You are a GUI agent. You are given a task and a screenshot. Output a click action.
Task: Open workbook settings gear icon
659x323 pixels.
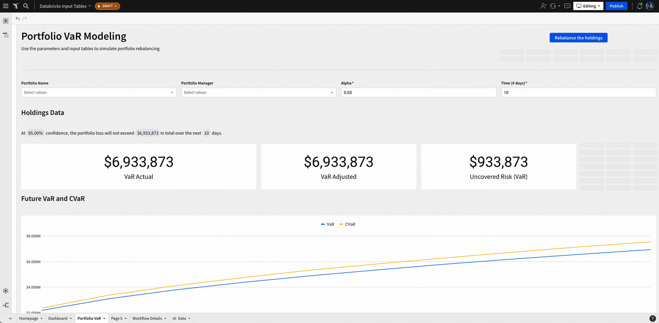[x=6, y=291]
